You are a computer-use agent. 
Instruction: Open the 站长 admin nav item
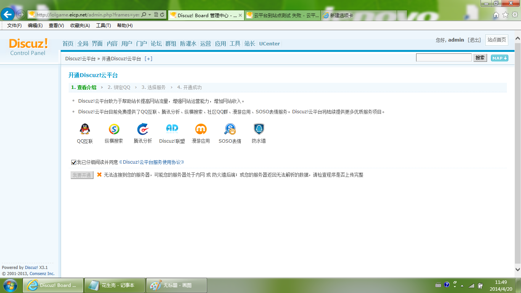tap(250, 44)
